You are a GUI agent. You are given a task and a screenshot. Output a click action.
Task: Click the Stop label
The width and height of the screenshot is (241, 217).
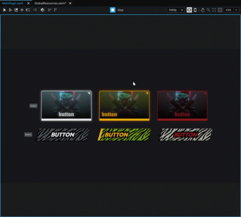(120, 10)
